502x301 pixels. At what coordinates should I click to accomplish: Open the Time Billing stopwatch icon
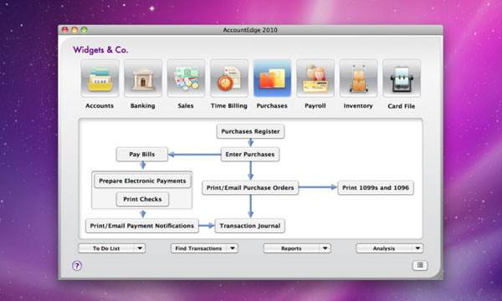229,79
